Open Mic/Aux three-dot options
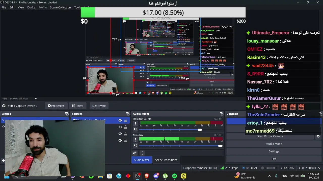Screen dimensions: 323x181 (135, 140)
